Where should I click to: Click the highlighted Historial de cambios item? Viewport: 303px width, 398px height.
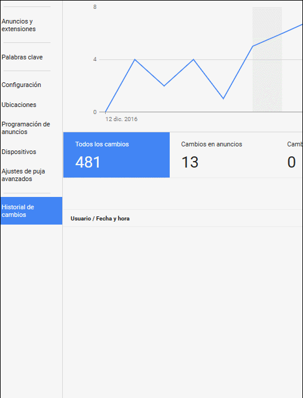pyautogui.click(x=31, y=210)
